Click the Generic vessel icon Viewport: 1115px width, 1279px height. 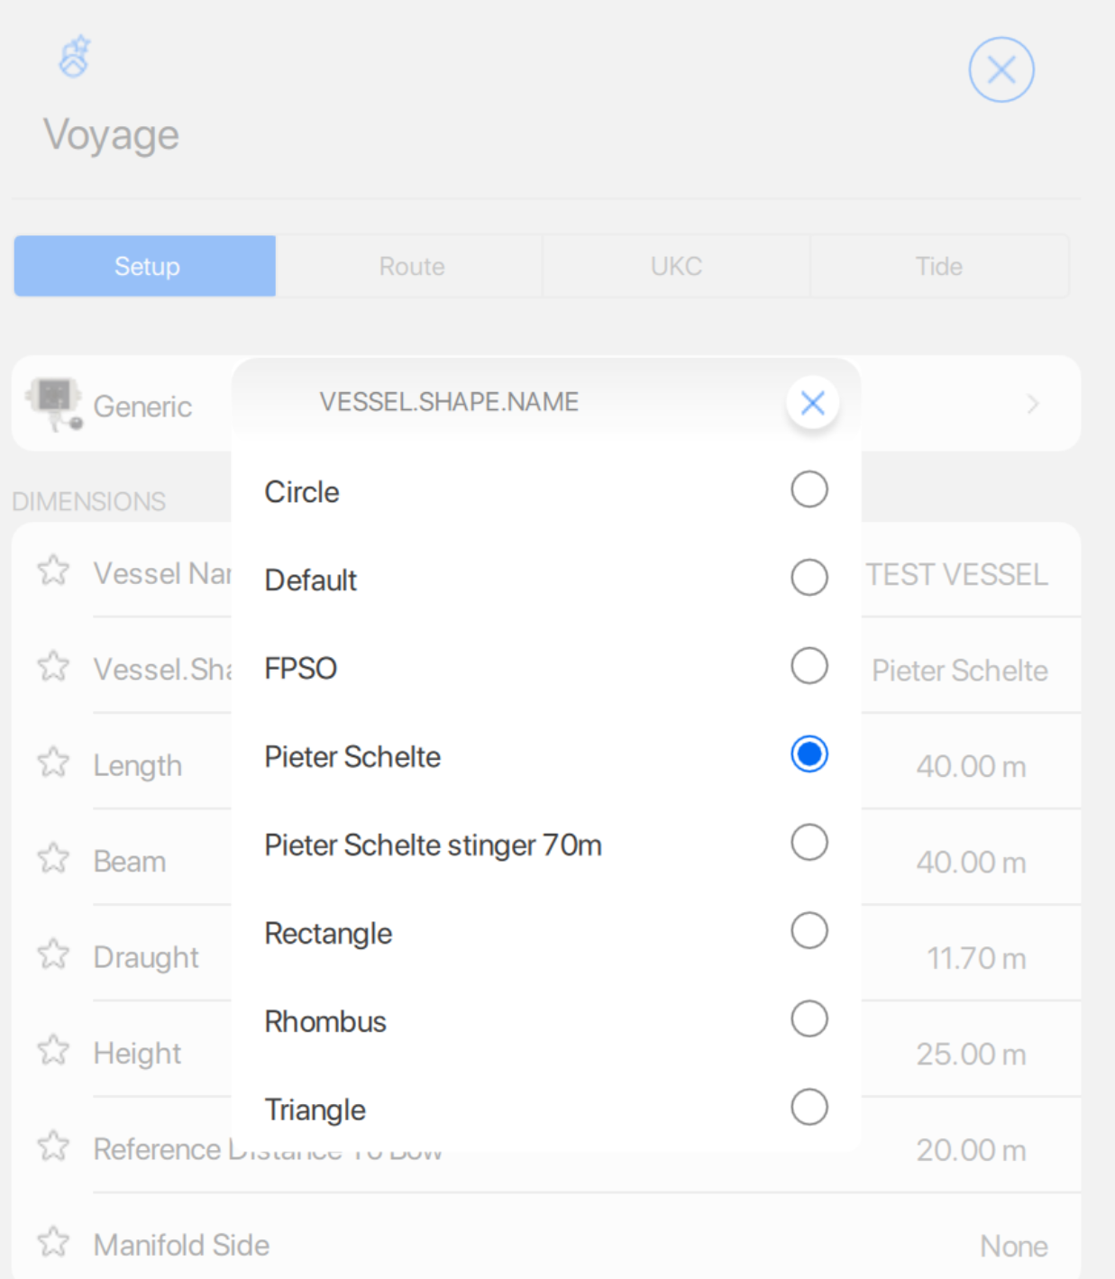[54, 403]
